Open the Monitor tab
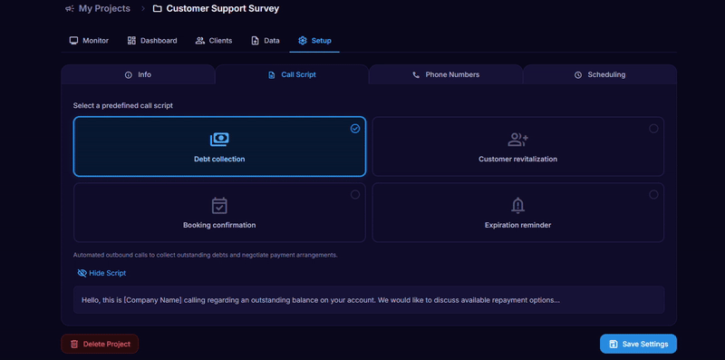Image resolution: width=725 pixels, height=360 pixels. click(x=89, y=41)
